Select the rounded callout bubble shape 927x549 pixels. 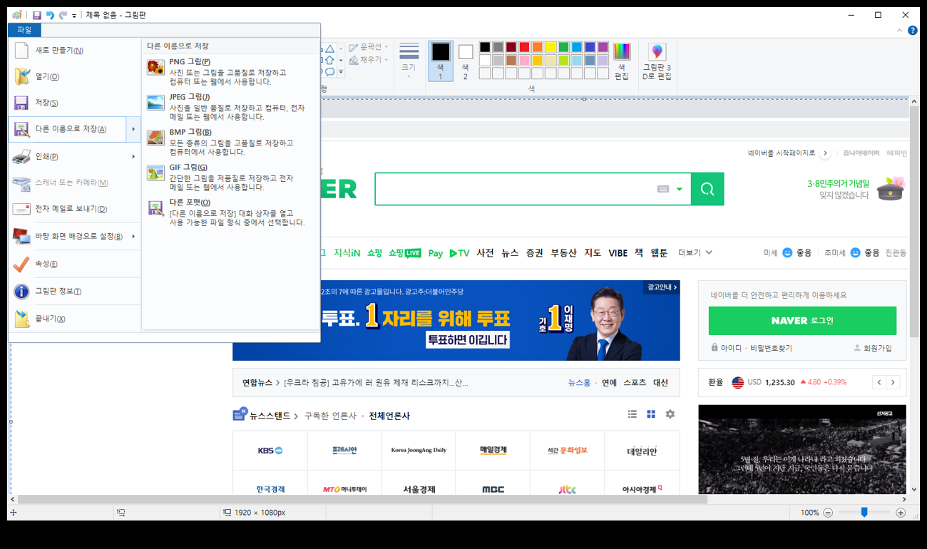click(x=329, y=72)
